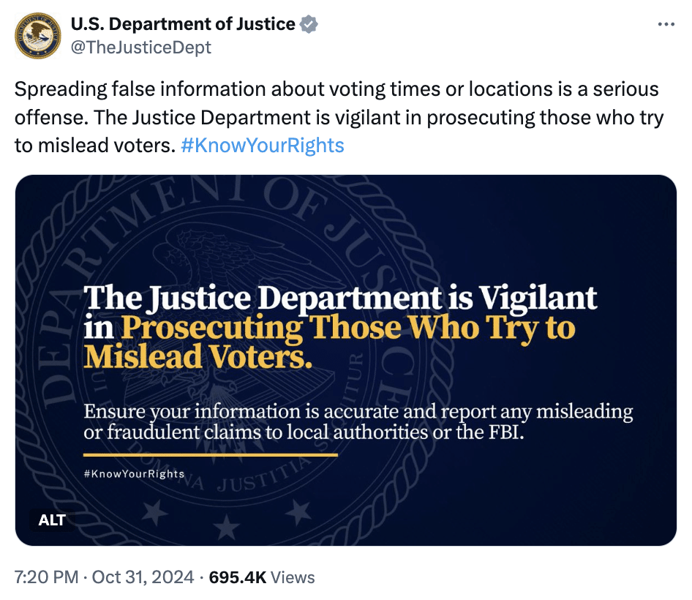
Task: View the 695.4K Views count
Action: pos(262,577)
